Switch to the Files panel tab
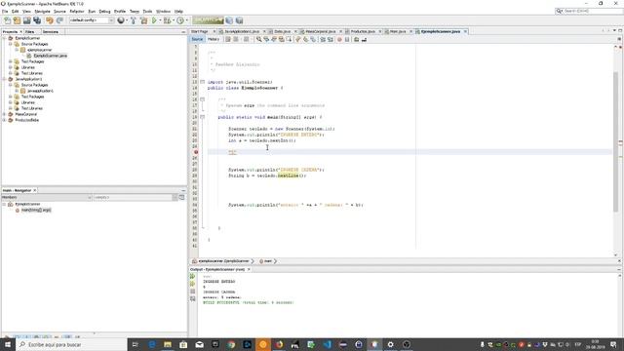 coord(30,31)
